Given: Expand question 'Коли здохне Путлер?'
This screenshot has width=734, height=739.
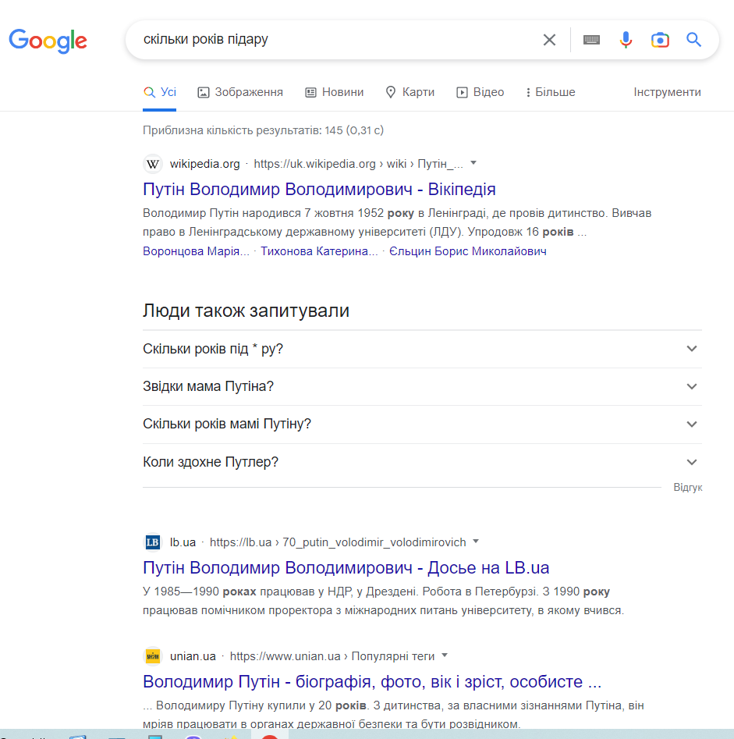Looking at the screenshot, I should pyautogui.click(x=422, y=462).
